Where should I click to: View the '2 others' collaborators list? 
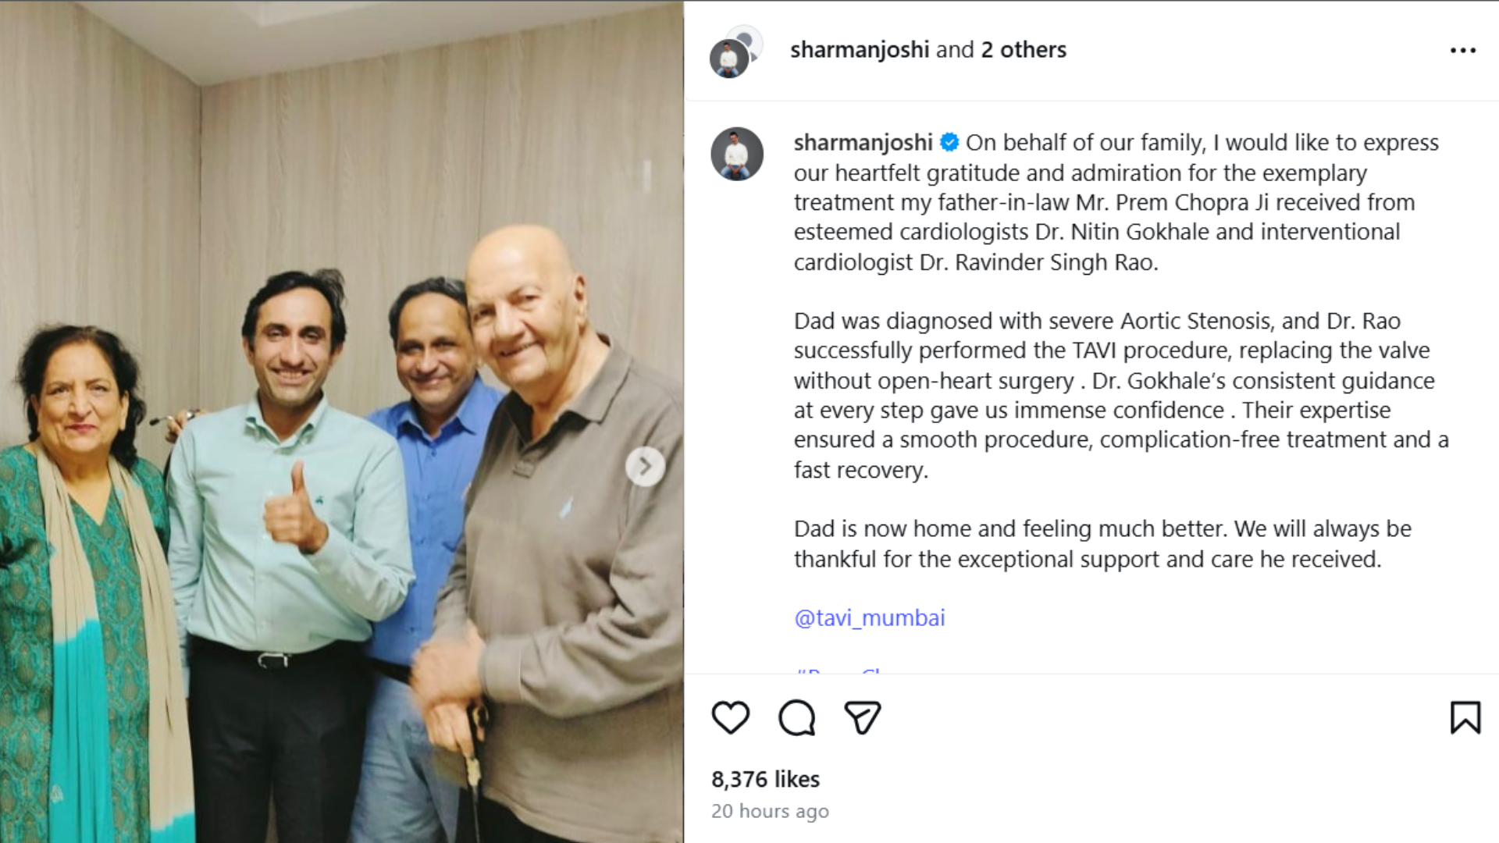click(x=1024, y=49)
